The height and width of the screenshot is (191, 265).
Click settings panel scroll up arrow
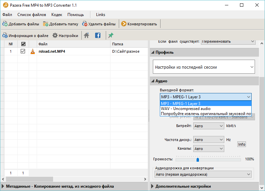tap(262, 43)
